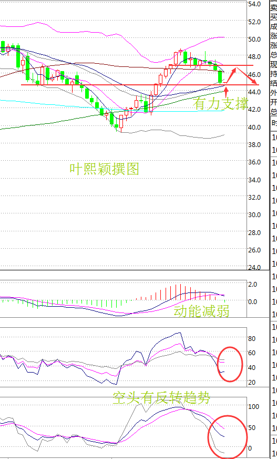This screenshot has height=459, width=277.
Task: Click the 48.0 price axis label
Action: [254, 57]
